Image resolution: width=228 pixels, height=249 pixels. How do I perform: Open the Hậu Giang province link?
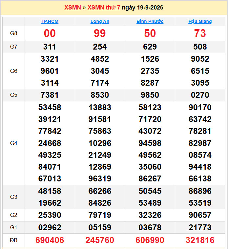(200, 21)
